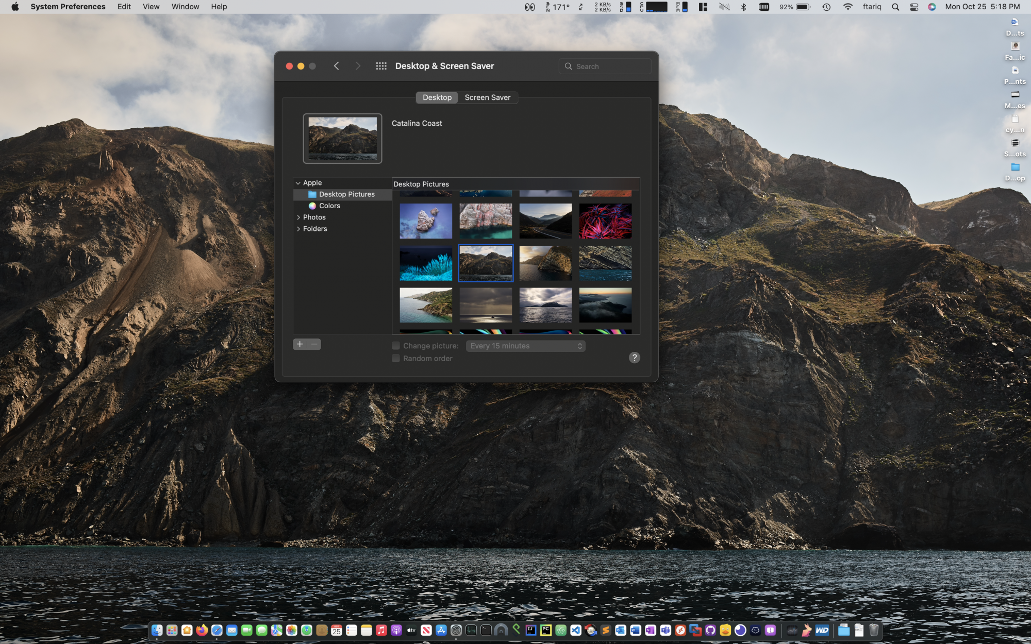Enable the Change picture checkbox
The height and width of the screenshot is (644, 1031).
pyautogui.click(x=396, y=346)
